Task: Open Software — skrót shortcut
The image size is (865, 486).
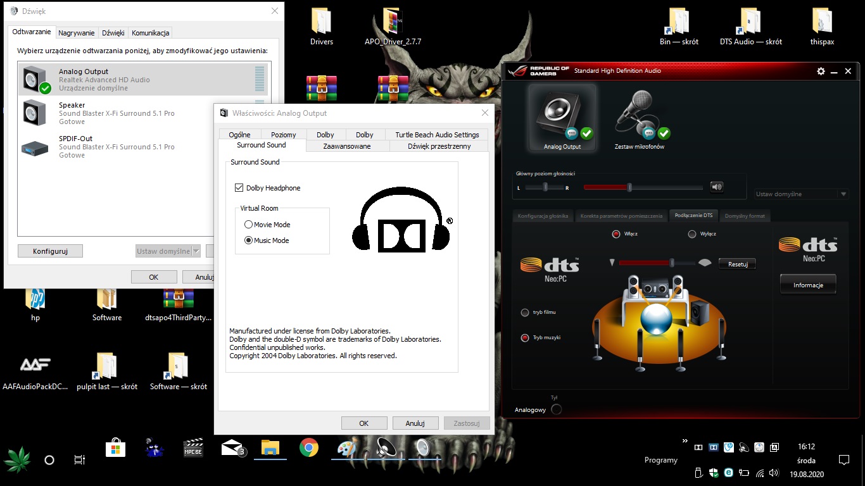Action: 179,372
